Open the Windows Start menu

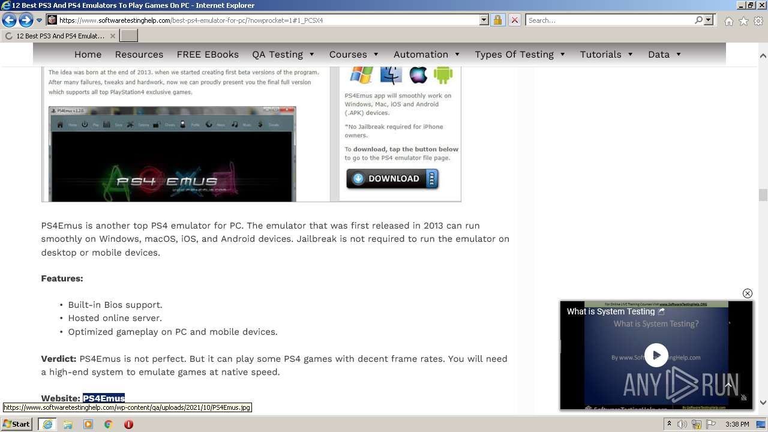point(17,424)
